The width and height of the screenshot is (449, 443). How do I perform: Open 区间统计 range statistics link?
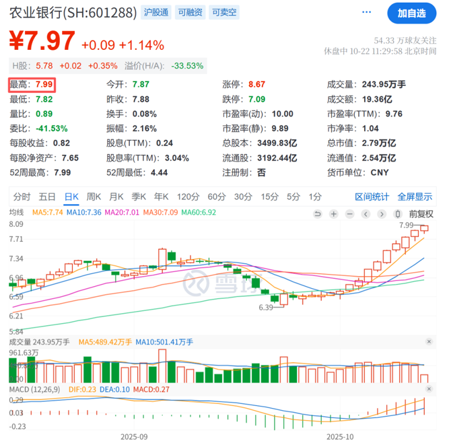click(372, 197)
